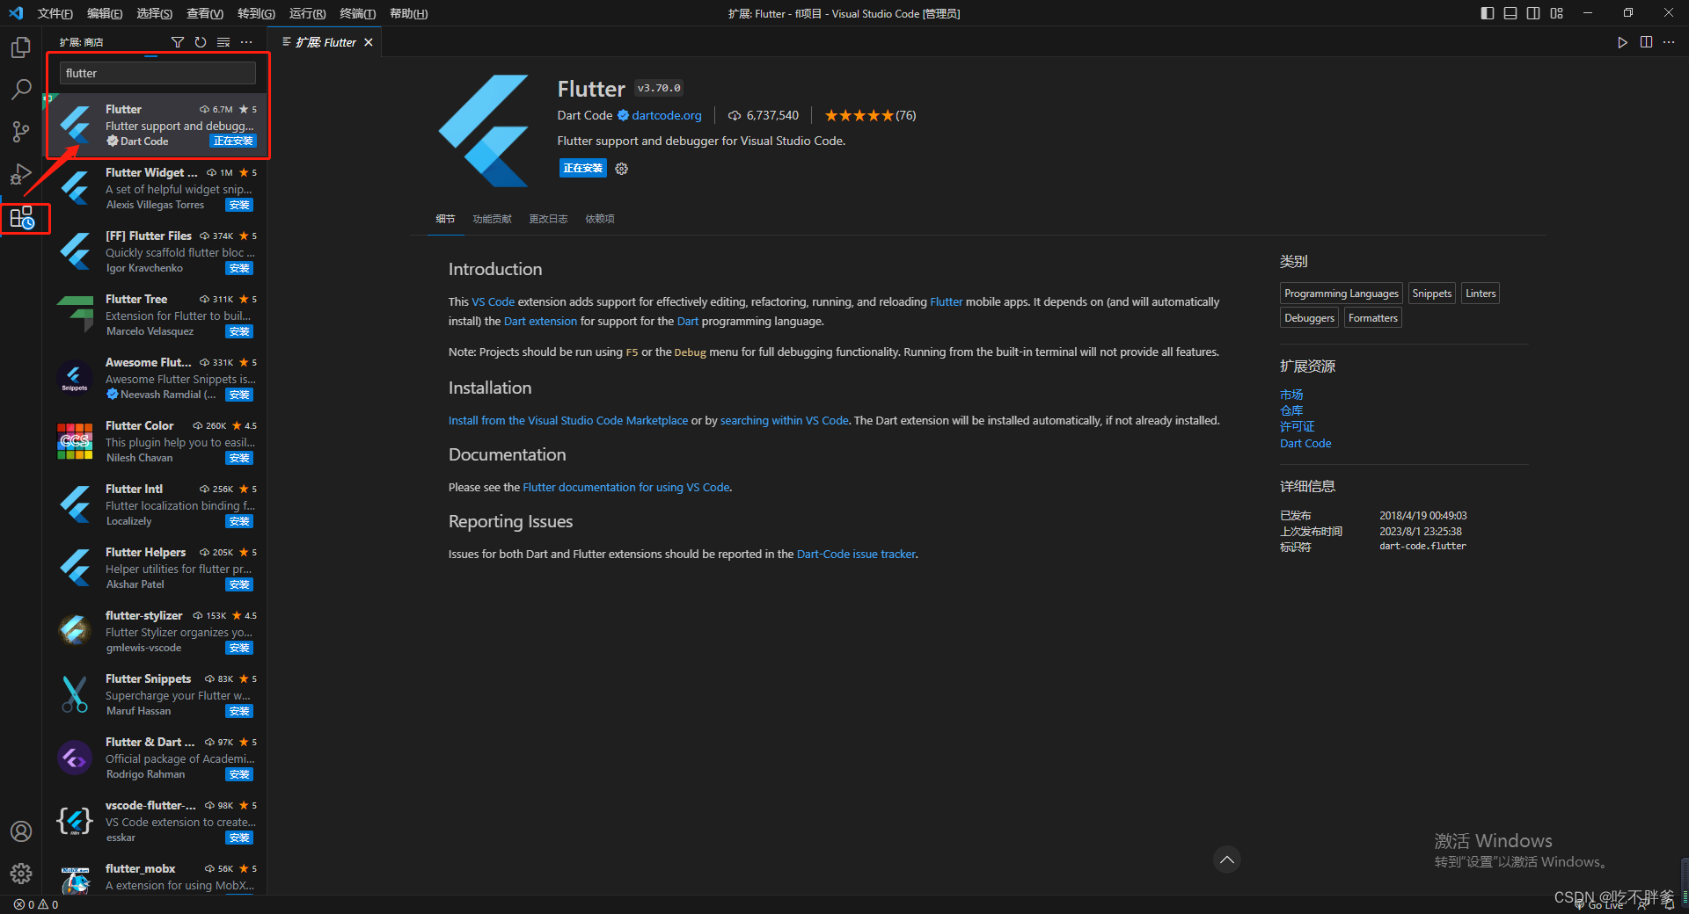This screenshot has height=914, width=1689.
Task: Install the Flutter Snippets extension
Action: point(239,712)
